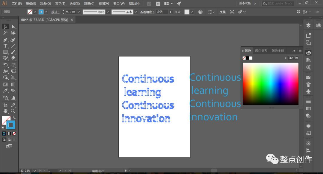Image resolution: width=323 pixels, height=174 pixels.
Task: Open 对象(O) menu
Action: click(45, 4)
